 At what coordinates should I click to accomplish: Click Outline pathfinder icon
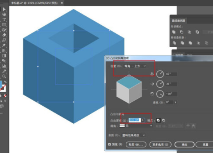pos(207,43)
